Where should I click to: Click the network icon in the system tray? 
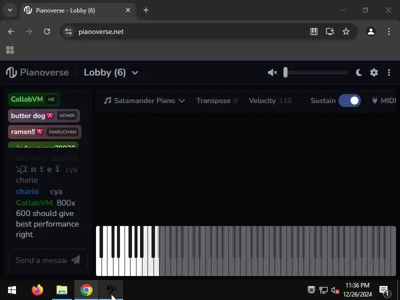point(323,290)
